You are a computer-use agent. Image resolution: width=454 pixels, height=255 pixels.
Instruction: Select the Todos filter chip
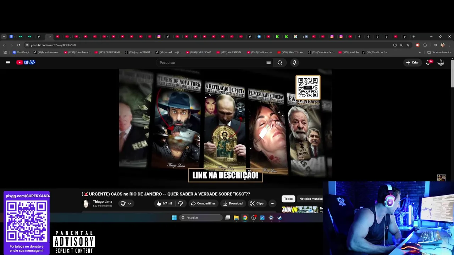(x=288, y=199)
